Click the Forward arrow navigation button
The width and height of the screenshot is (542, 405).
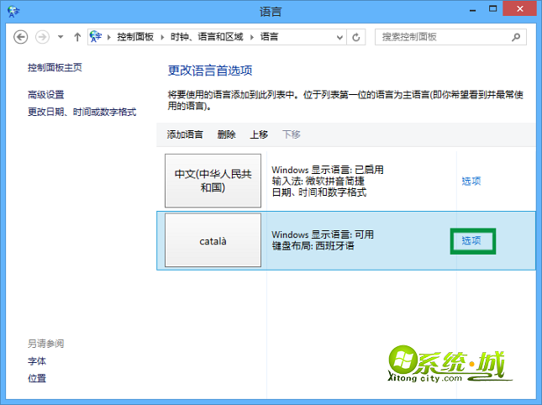tap(42, 37)
